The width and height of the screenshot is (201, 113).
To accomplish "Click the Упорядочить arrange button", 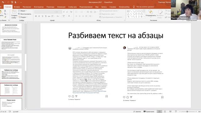I will [151, 13].
